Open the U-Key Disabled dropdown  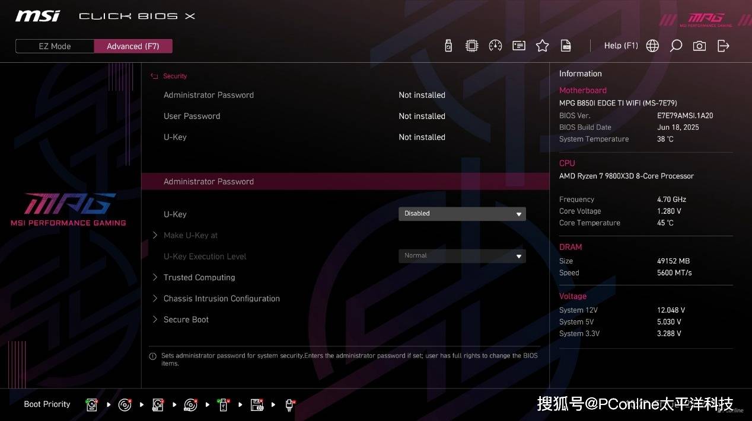coord(462,213)
